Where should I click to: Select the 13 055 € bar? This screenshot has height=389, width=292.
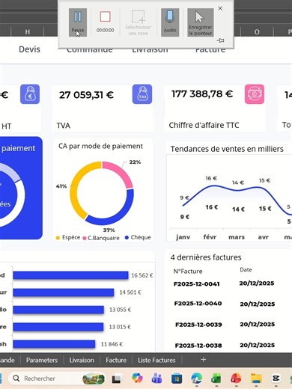tap(58, 310)
